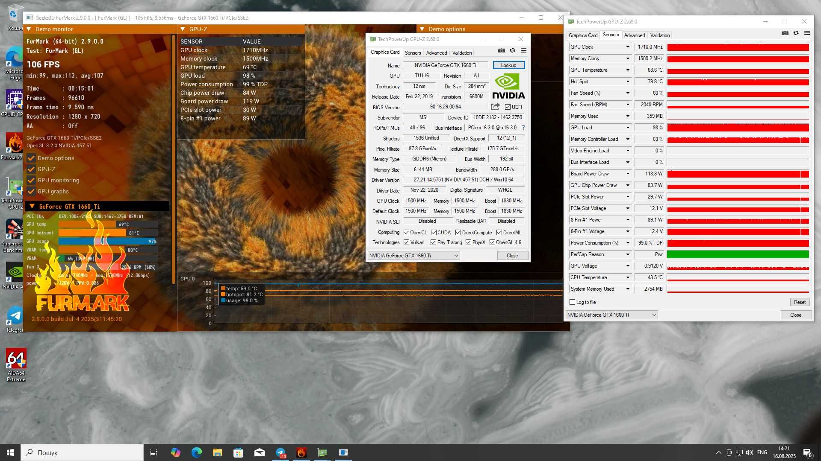Open Advanced tab in Graphics Card window

(x=437, y=53)
